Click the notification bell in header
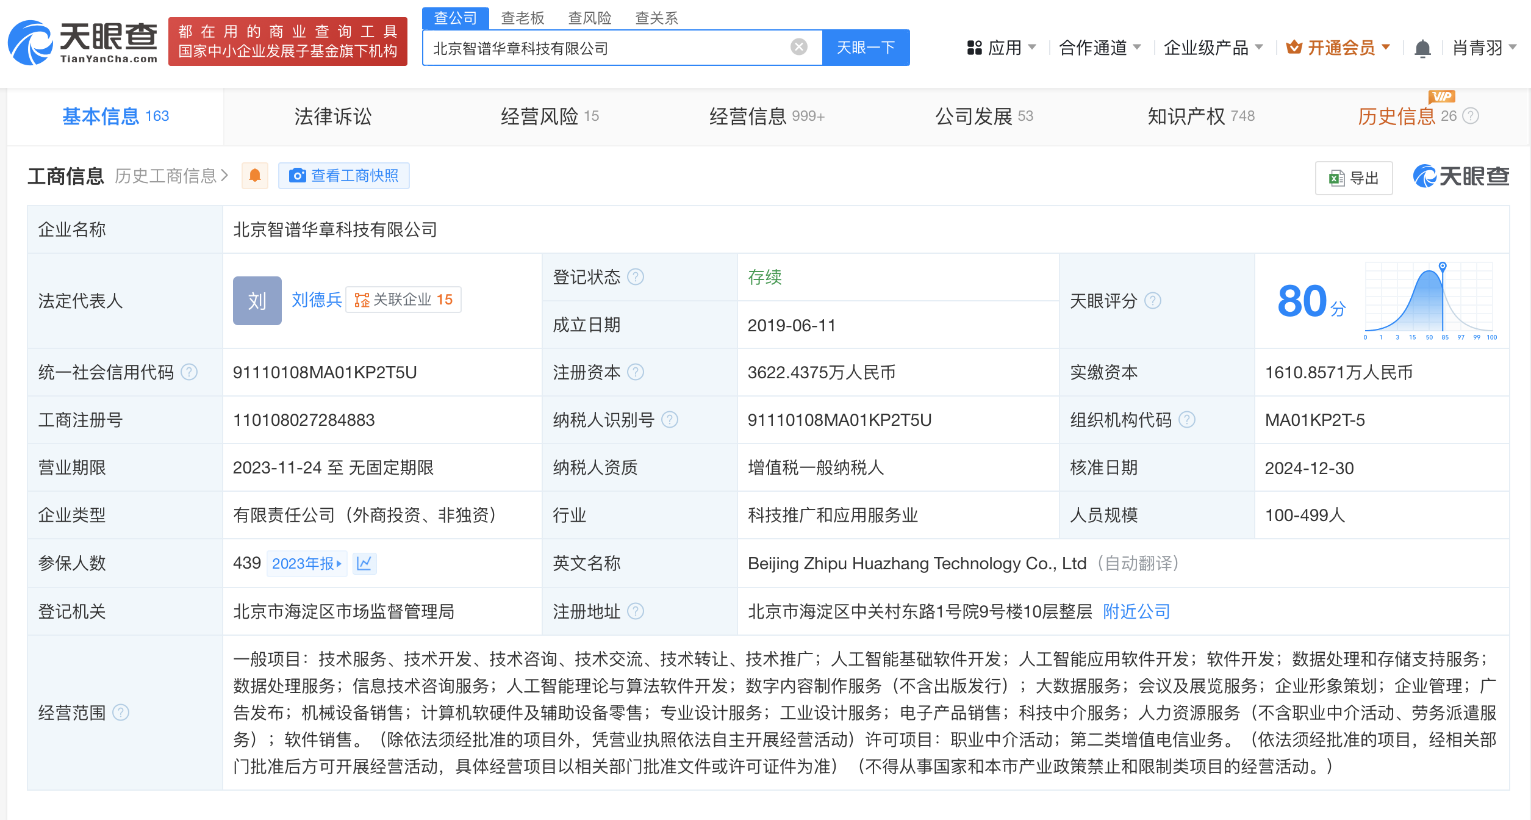This screenshot has height=820, width=1531. pyautogui.click(x=1422, y=48)
